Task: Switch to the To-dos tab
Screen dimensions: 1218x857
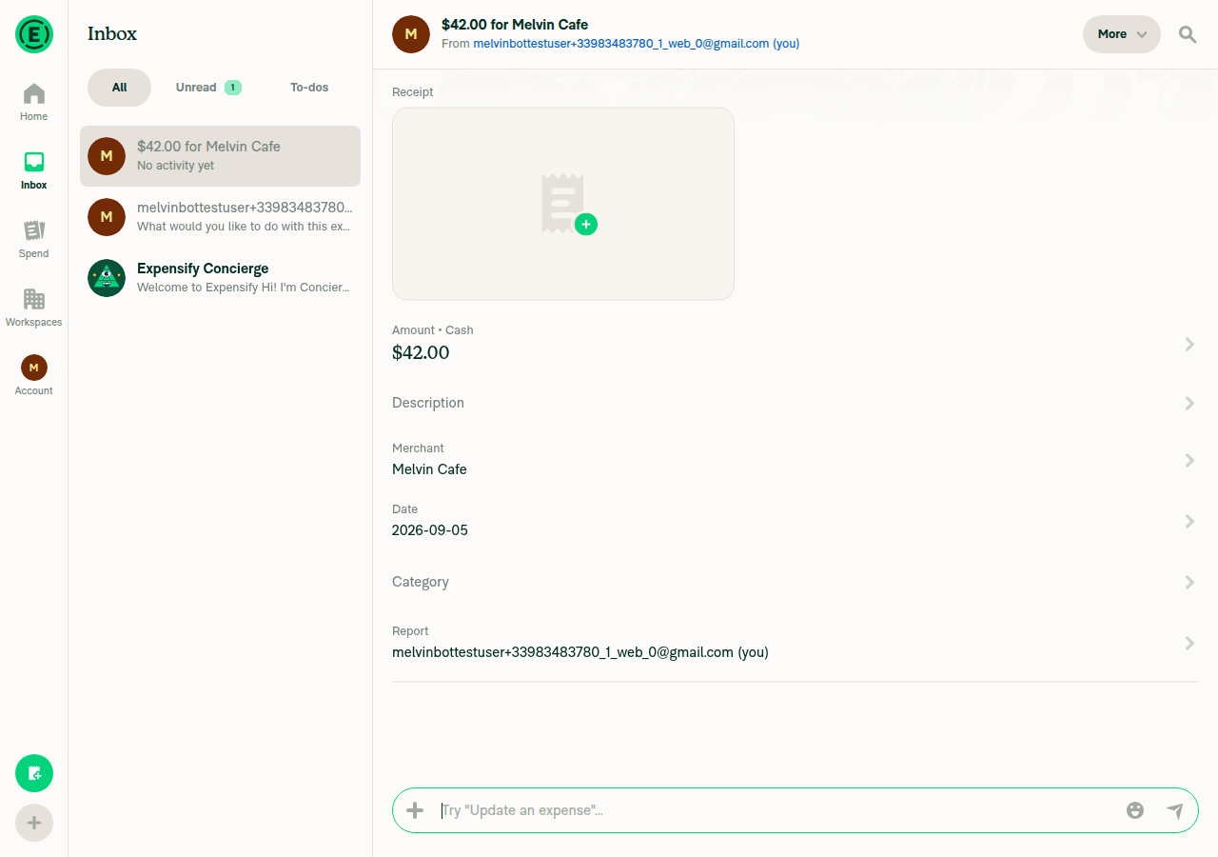Action: (x=309, y=88)
